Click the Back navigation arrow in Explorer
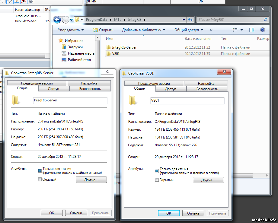Viewport: 278px width, 223px height. pos(57,20)
